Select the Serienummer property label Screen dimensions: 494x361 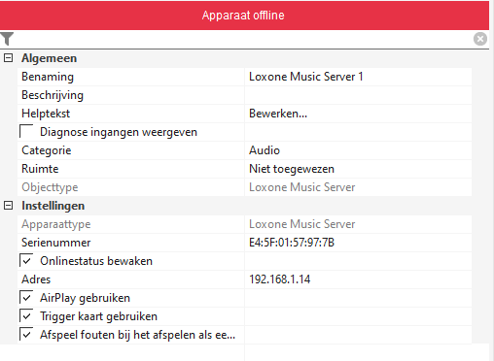56,243
